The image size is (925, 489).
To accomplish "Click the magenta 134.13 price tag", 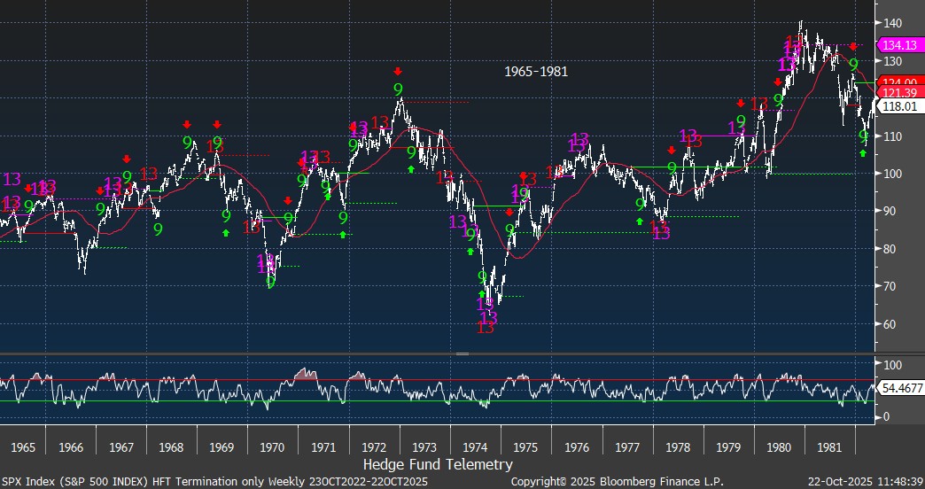I will coord(899,45).
